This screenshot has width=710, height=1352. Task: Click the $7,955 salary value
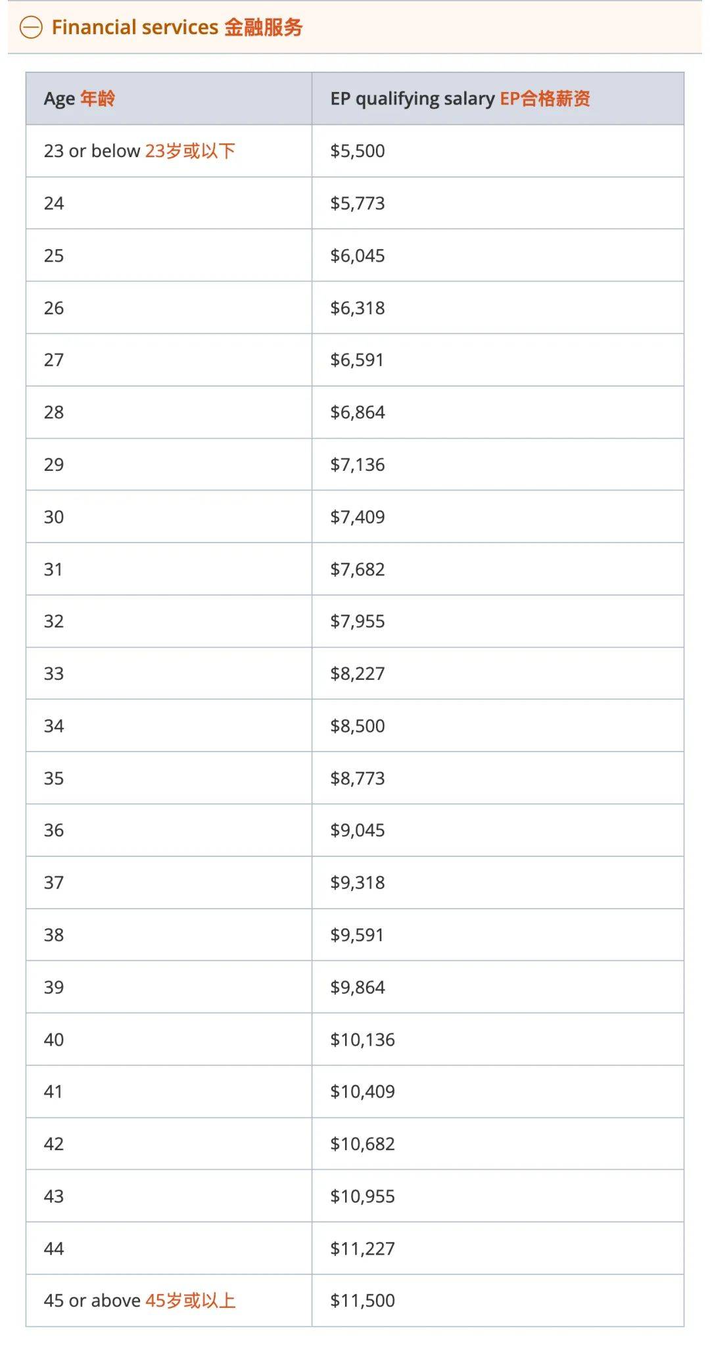(x=357, y=621)
